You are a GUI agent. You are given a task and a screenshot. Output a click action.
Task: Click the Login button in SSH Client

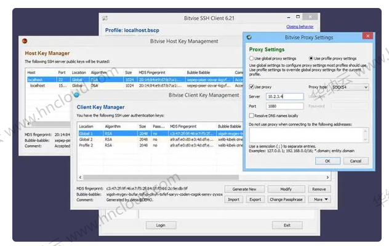click(161, 225)
